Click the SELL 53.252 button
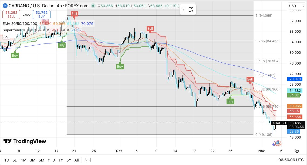 point(11,14)
